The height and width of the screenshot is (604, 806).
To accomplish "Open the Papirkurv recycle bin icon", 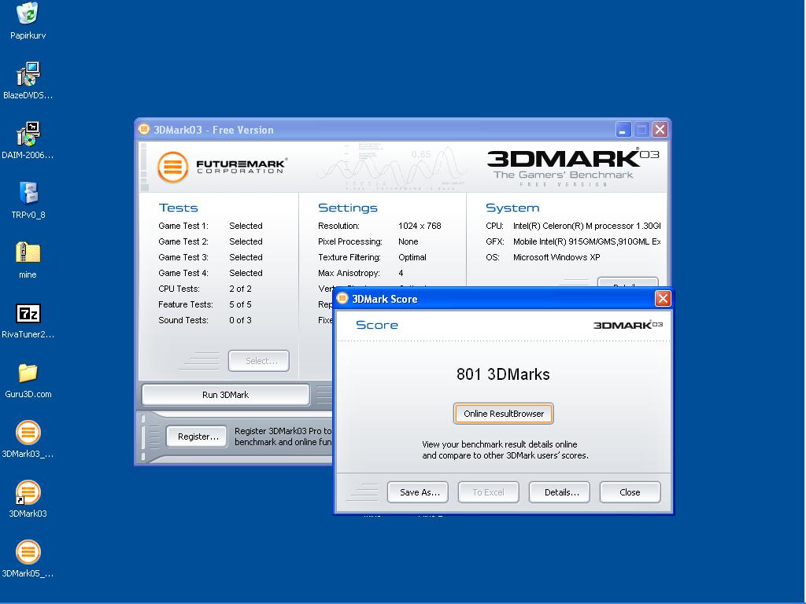I will 28,14.
